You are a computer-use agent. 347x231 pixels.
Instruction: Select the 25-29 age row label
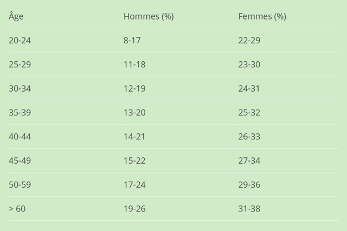pos(20,65)
